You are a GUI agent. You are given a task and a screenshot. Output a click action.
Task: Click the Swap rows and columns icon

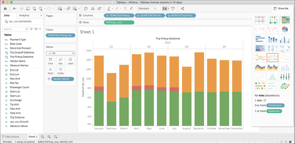tap(86, 8)
